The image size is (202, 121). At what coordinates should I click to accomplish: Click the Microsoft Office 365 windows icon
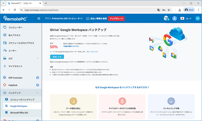tap(6, 112)
